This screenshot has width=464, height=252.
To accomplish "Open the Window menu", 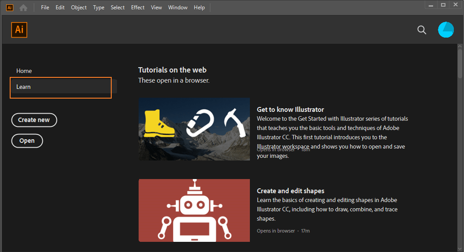I will click(177, 8).
